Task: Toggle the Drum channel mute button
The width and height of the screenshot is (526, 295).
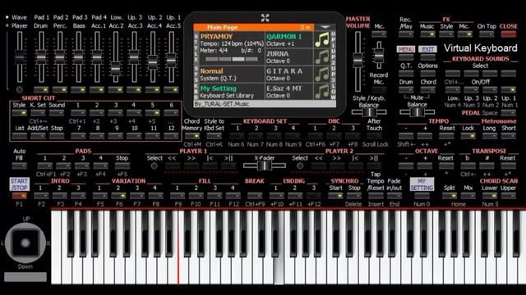Action: coord(41,89)
